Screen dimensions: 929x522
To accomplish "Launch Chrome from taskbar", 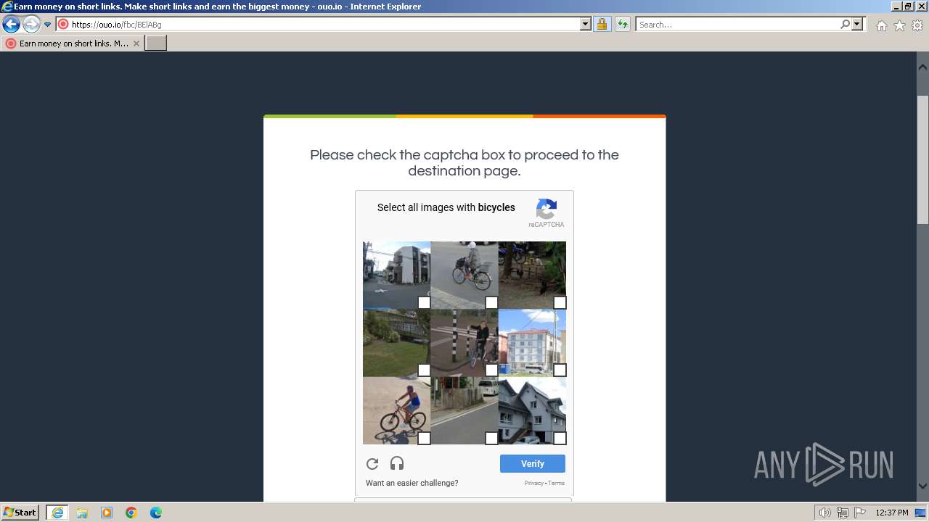I will [x=131, y=513].
